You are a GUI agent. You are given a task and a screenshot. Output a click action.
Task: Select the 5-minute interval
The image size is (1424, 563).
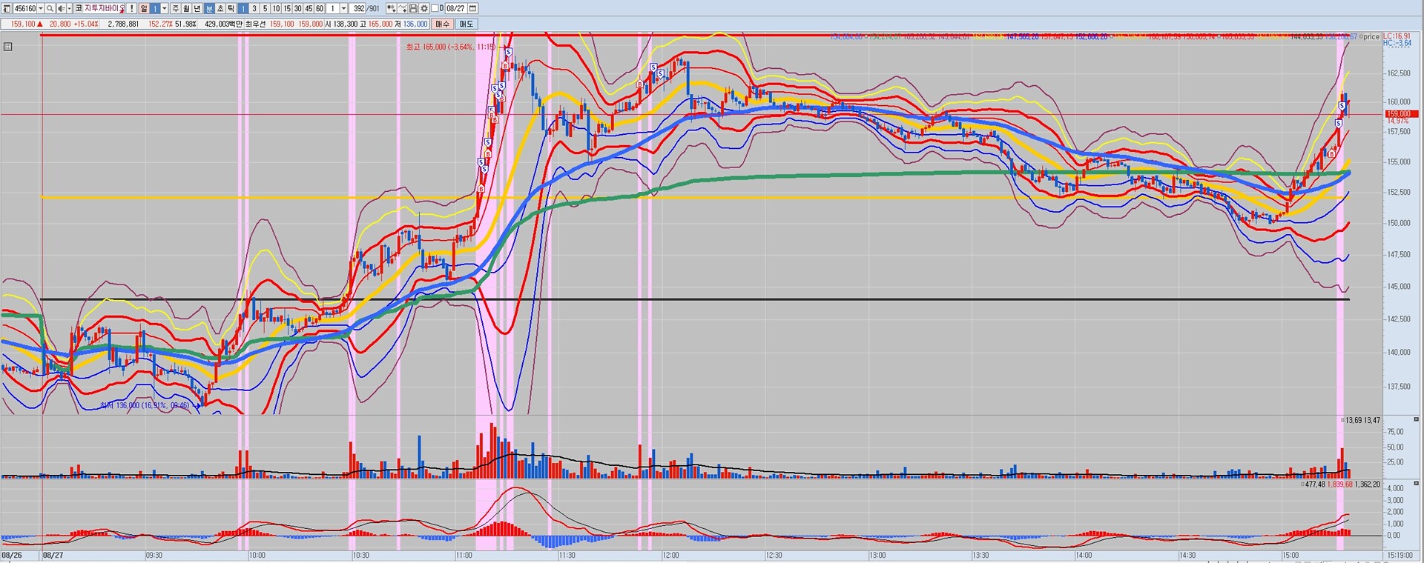265,8
